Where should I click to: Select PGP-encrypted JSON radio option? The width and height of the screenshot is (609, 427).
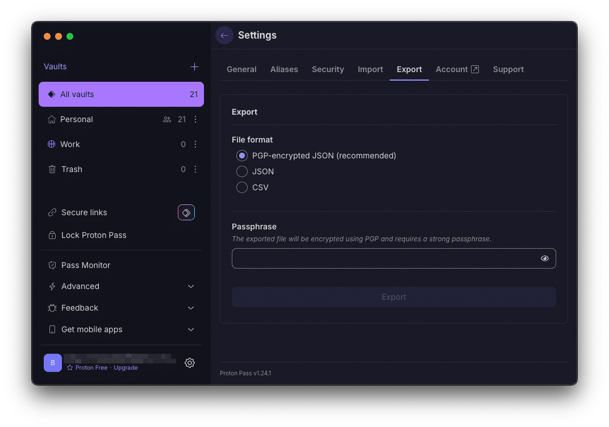(242, 156)
